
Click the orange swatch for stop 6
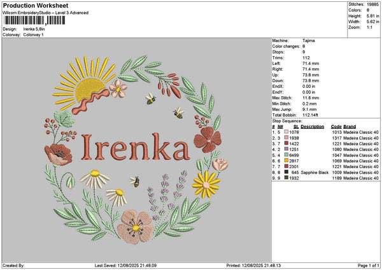pyautogui.click(x=287, y=161)
